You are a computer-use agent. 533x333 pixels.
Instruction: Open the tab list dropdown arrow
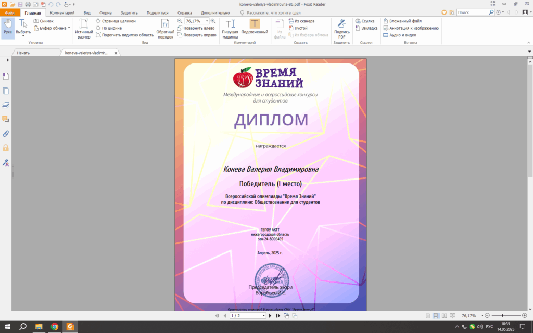coord(529,52)
